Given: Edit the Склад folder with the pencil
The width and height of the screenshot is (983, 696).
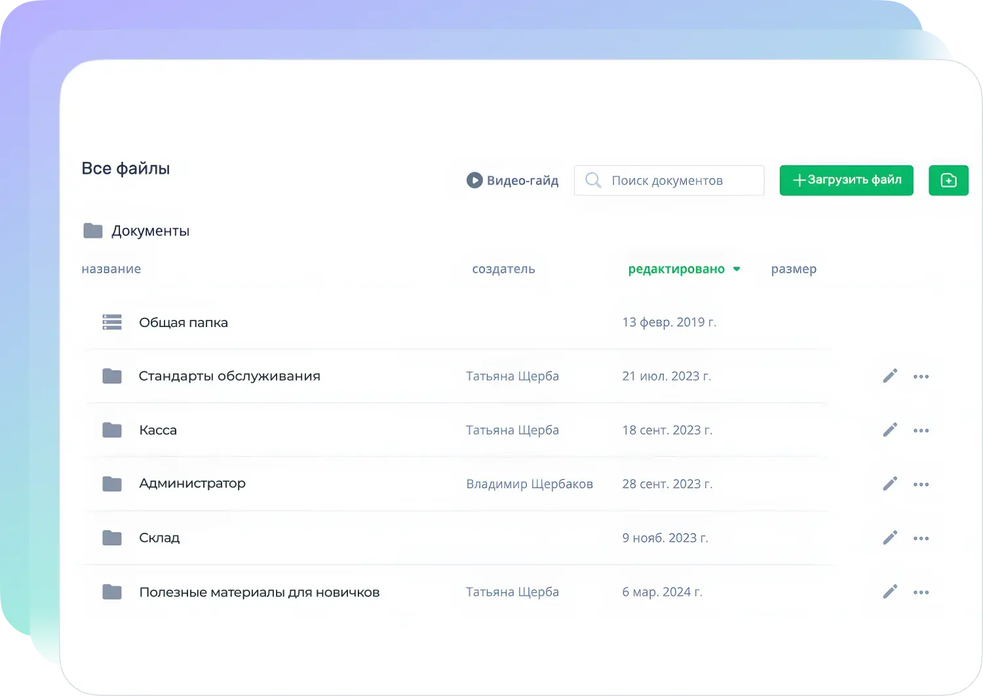Looking at the screenshot, I should click(890, 538).
